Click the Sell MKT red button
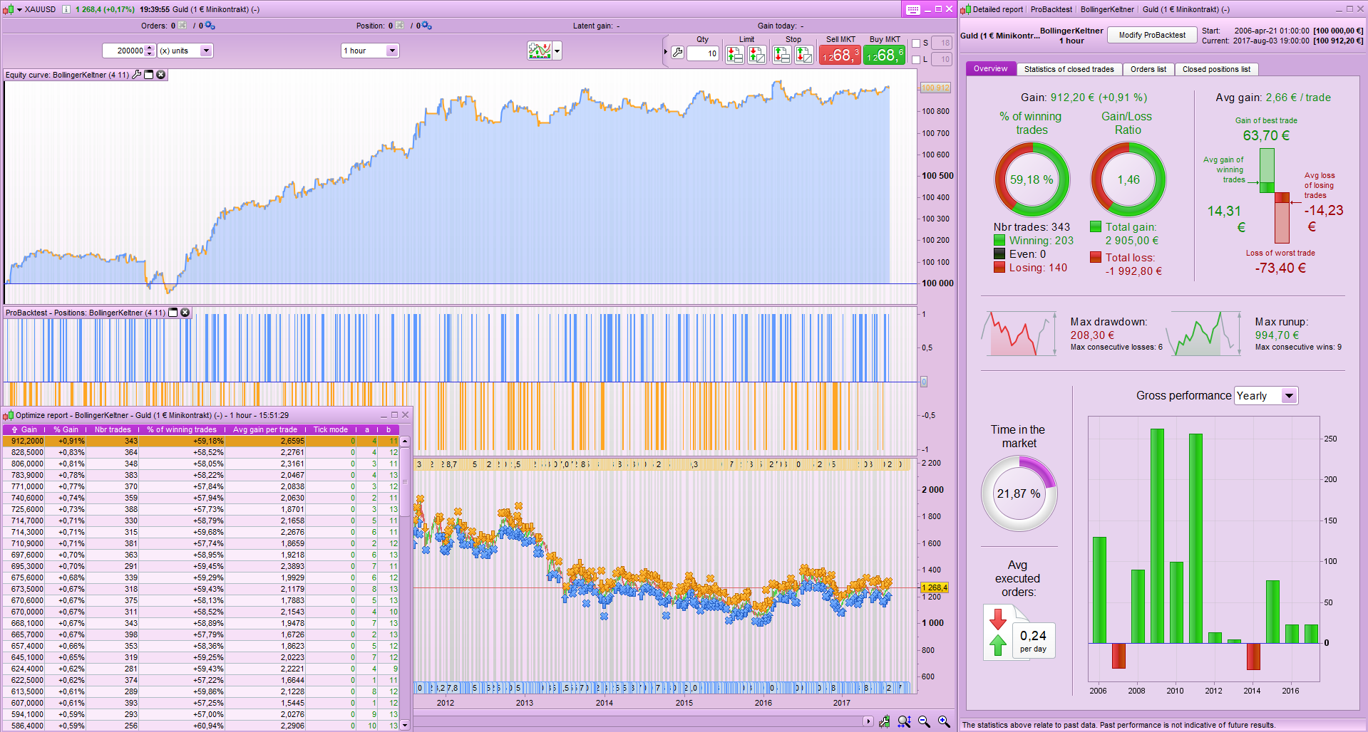This screenshot has width=1368, height=732. (x=840, y=55)
